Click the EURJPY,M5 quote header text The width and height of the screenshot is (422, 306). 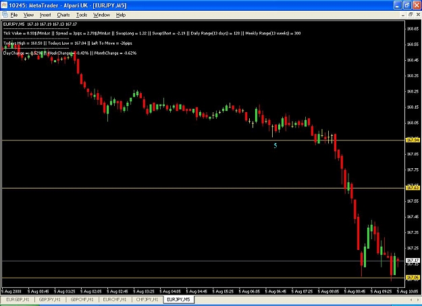[x=40, y=24]
